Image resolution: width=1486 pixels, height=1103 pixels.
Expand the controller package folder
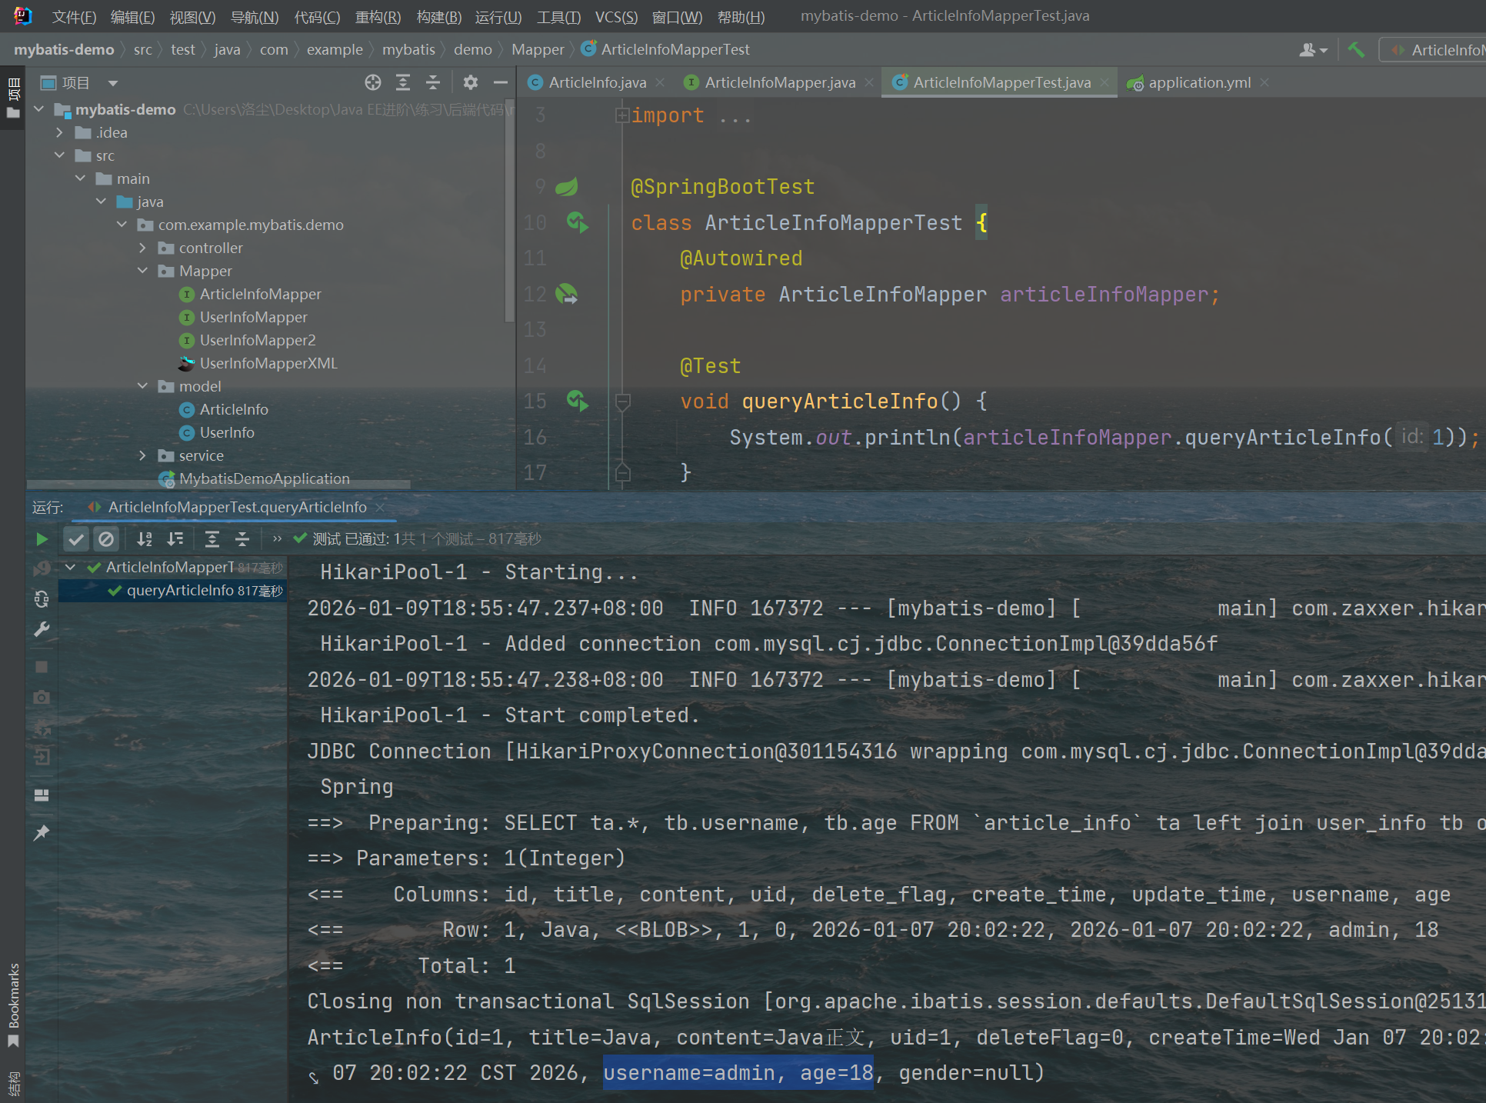tap(142, 248)
